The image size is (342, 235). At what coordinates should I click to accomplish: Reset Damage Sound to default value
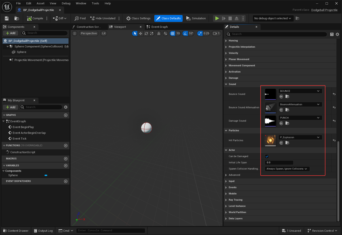[x=334, y=121]
